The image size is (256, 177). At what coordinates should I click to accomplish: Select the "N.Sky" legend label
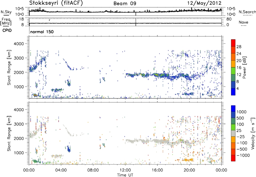click(6, 12)
